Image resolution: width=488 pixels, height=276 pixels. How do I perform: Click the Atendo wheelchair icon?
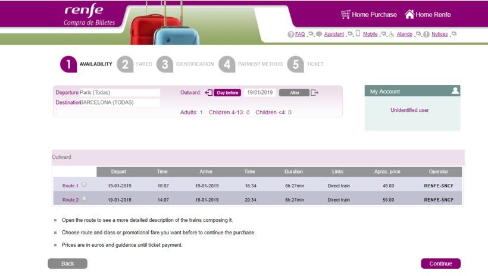point(392,34)
